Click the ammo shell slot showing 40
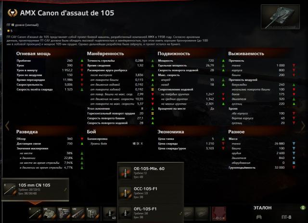Screen dimensions: 308x223 (110, 213)
